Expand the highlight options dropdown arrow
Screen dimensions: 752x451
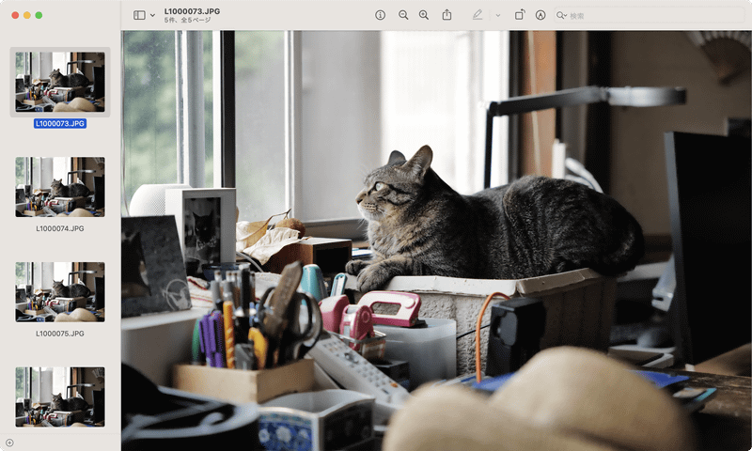498,15
